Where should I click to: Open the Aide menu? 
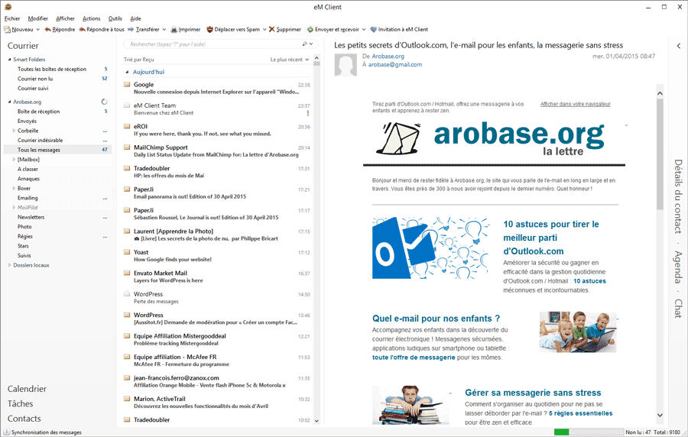[135, 18]
